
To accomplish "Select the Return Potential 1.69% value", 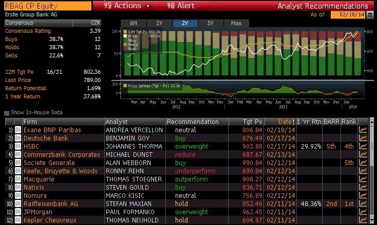I will click(93, 88).
